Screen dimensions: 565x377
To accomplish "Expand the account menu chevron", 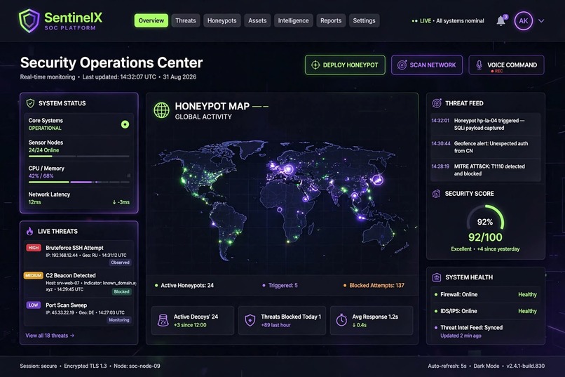I will (x=541, y=21).
